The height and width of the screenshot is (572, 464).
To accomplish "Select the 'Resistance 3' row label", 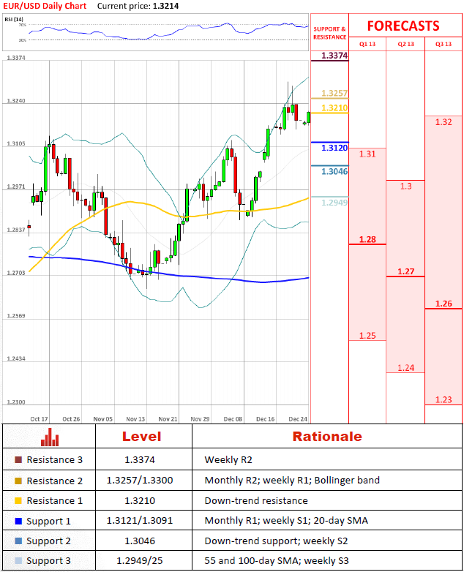I will point(55,459).
